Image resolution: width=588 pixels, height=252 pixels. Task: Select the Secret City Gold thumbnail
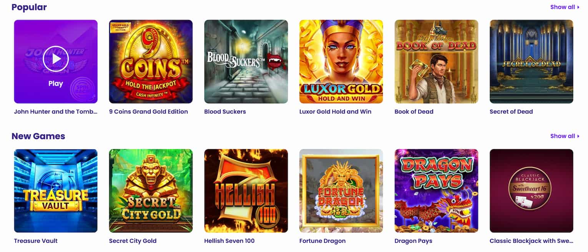coord(151,191)
